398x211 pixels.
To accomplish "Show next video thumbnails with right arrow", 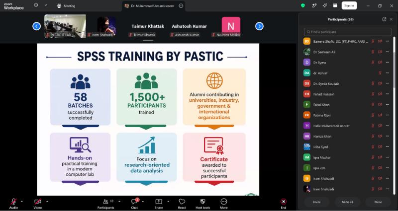I will coord(259,26).
